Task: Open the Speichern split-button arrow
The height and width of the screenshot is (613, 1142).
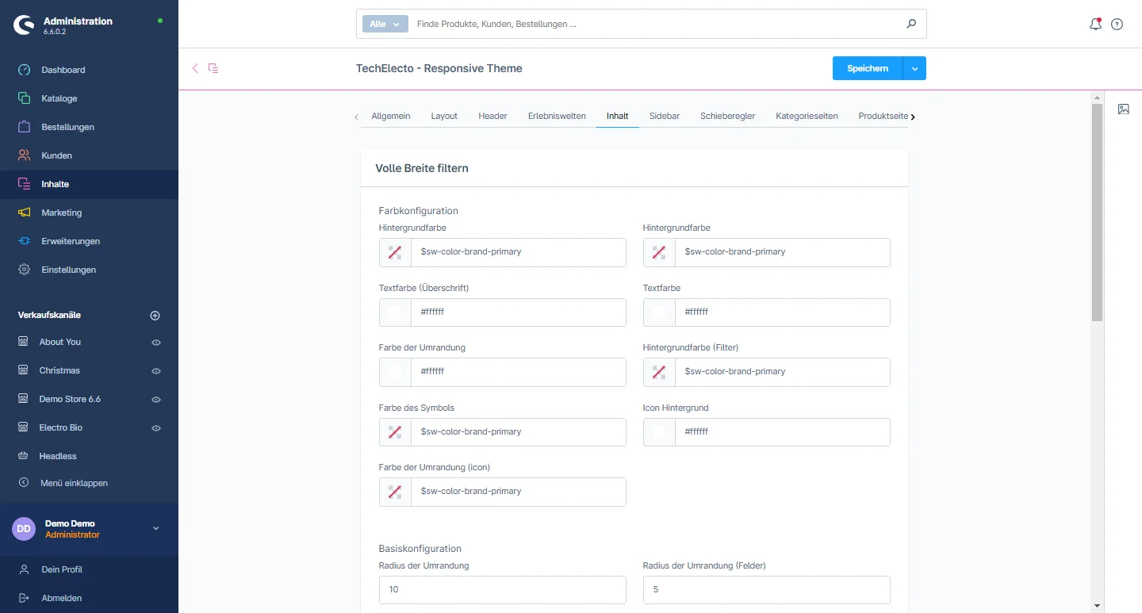Action: click(914, 69)
